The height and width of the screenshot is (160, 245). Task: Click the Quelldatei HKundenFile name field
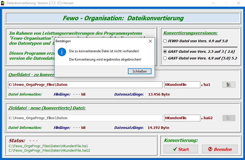tap(182, 85)
